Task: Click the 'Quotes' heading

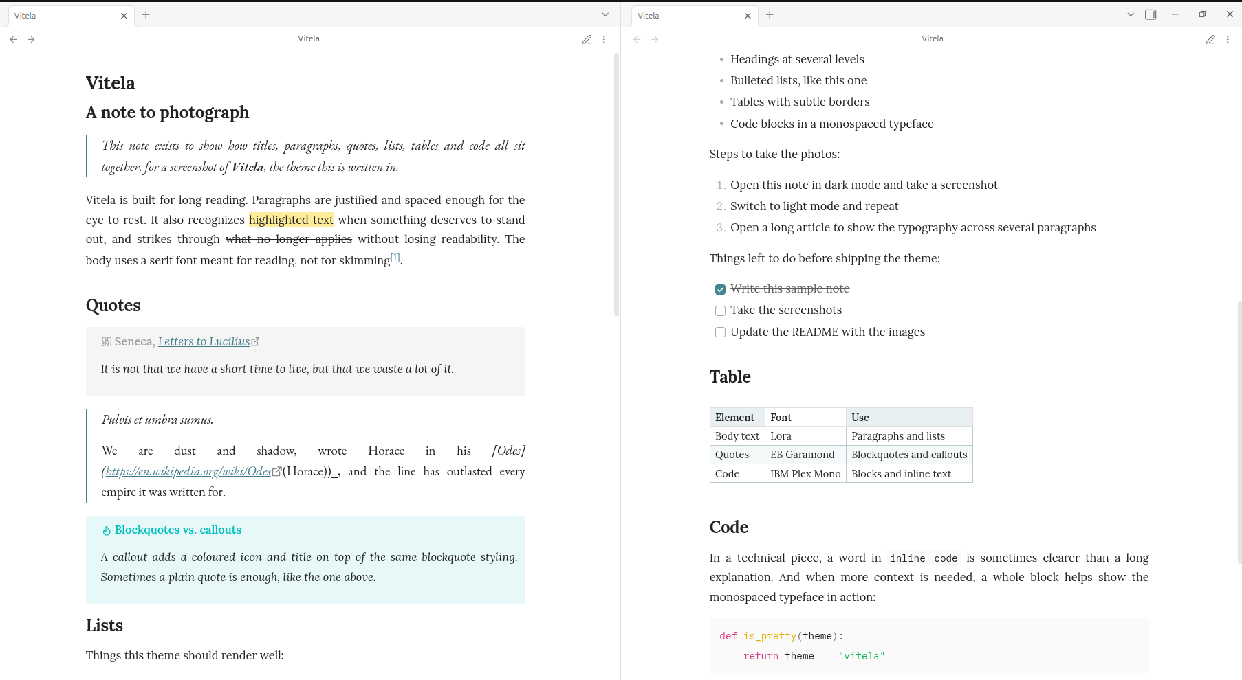Action: point(113,305)
